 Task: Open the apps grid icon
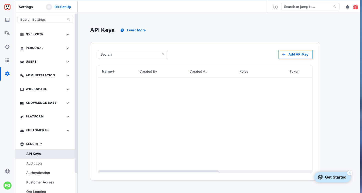(7, 60)
